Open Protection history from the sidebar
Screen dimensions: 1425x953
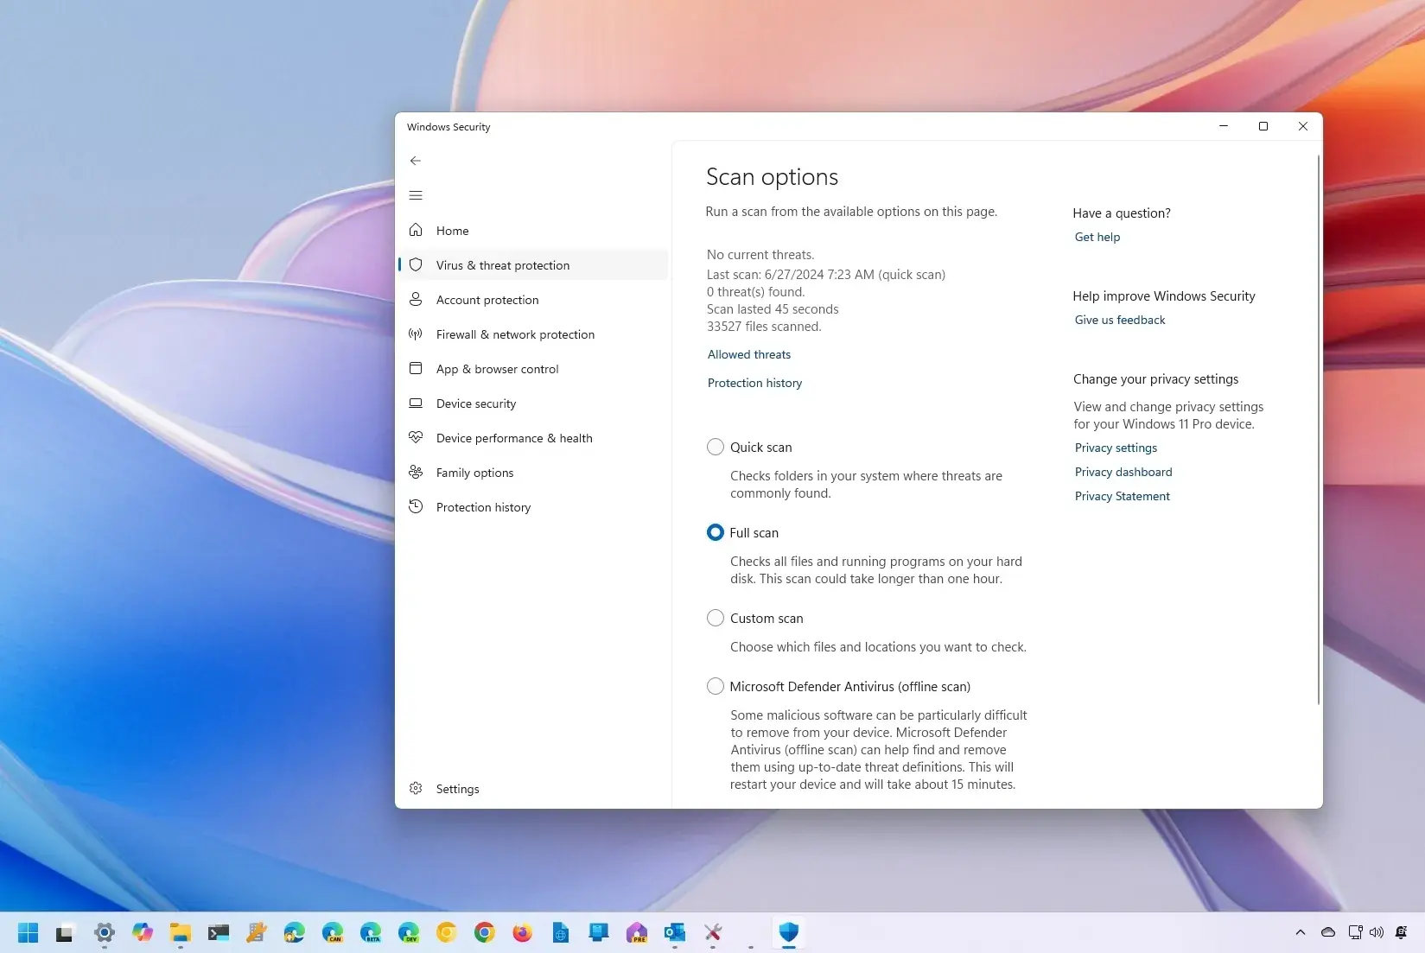click(483, 507)
